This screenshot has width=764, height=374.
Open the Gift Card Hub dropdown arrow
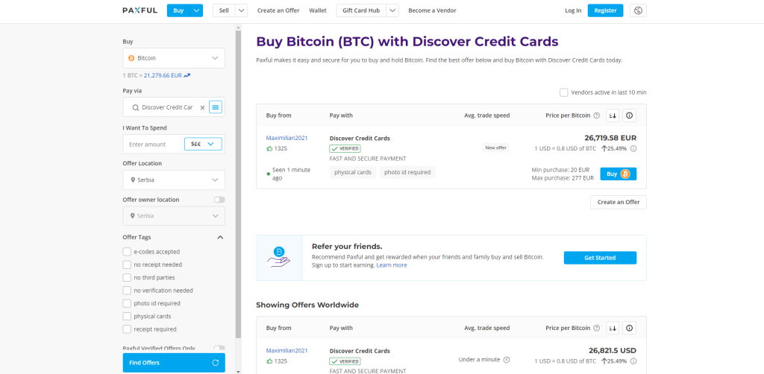392,10
